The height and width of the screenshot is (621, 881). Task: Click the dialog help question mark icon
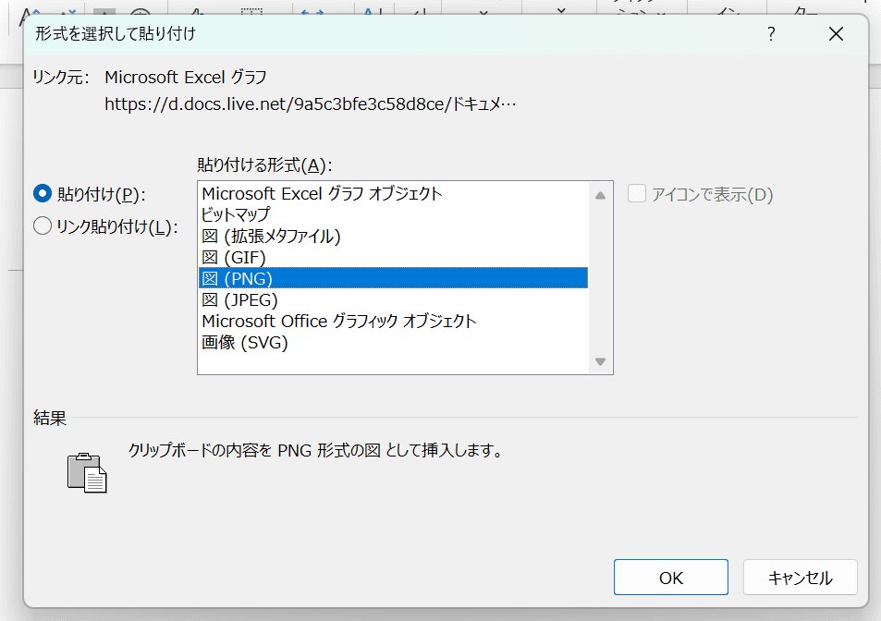(x=770, y=33)
